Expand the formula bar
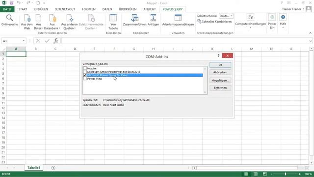The image size is (314, 177). click(311, 41)
